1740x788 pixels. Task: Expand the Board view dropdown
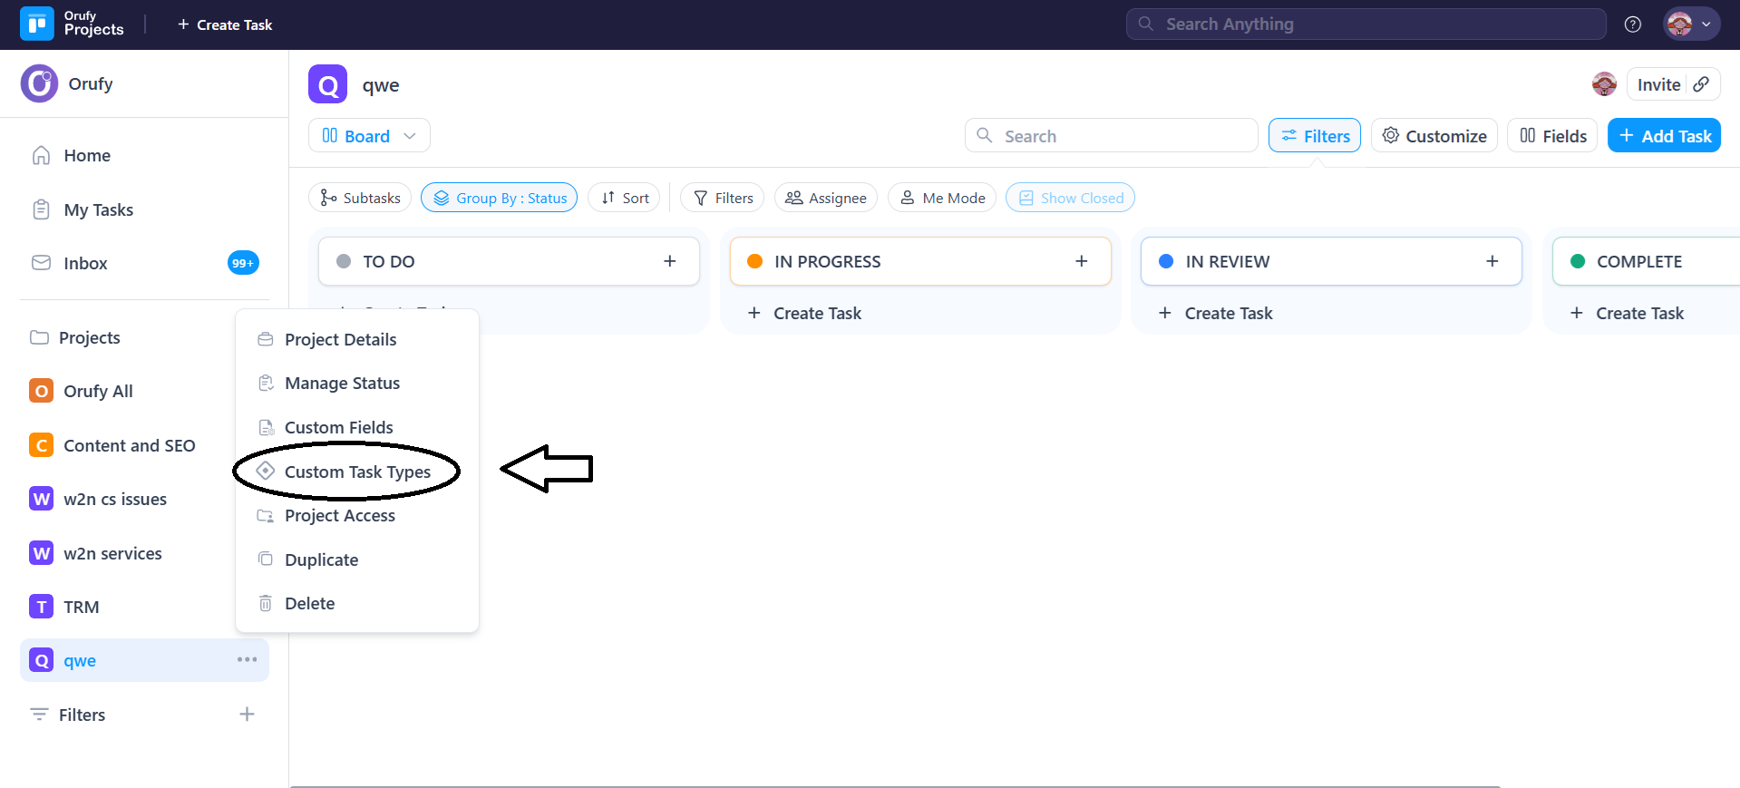click(369, 136)
